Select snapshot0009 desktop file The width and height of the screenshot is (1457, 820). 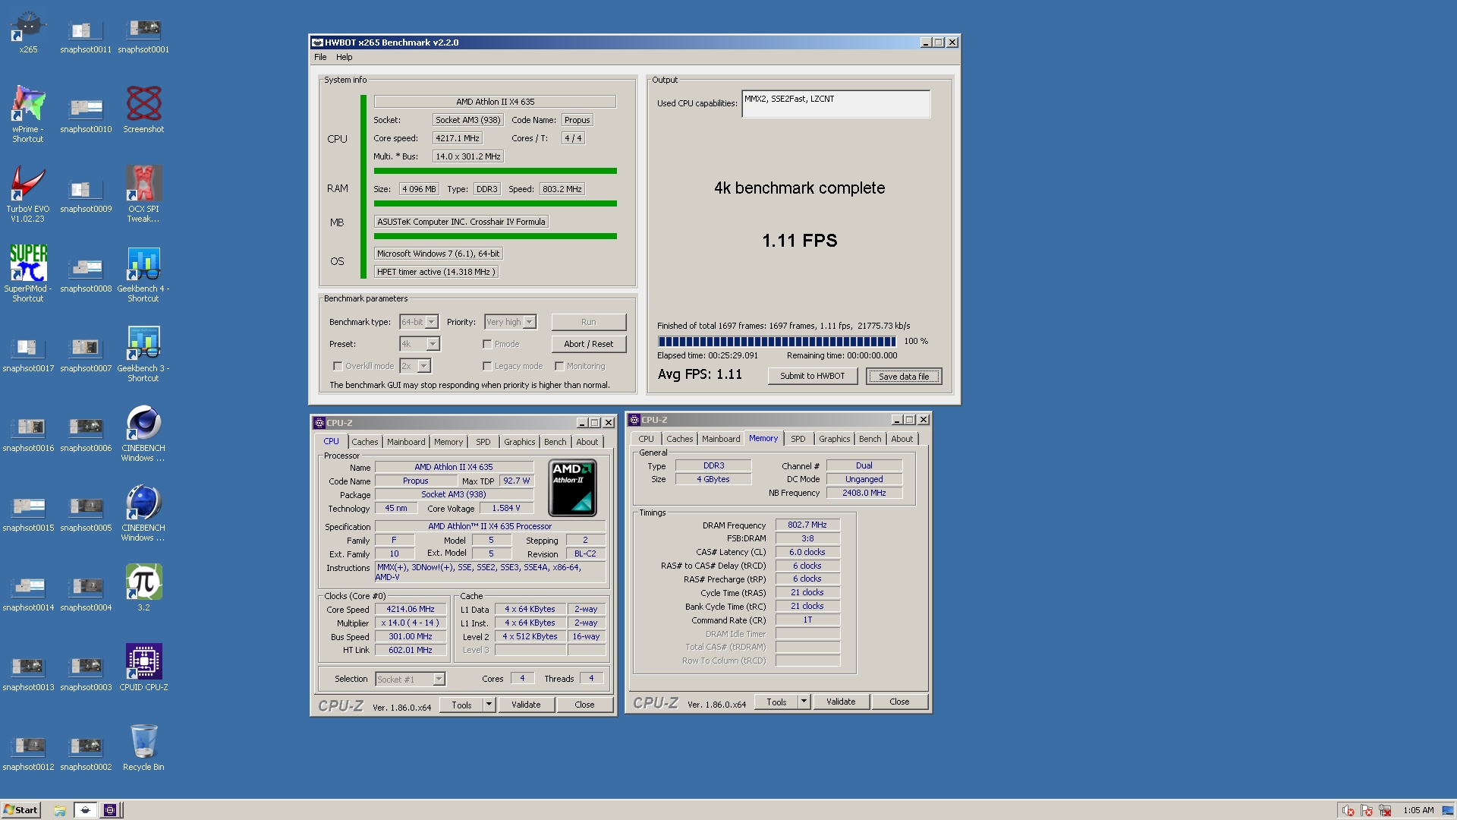pos(86,194)
